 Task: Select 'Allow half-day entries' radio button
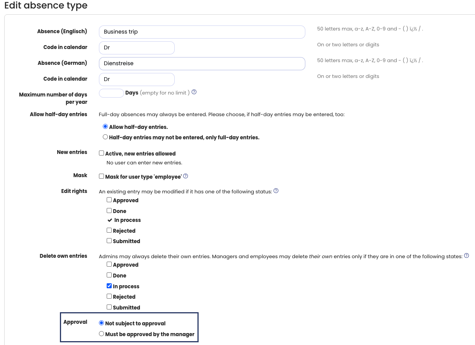pyautogui.click(x=105, y=127)
